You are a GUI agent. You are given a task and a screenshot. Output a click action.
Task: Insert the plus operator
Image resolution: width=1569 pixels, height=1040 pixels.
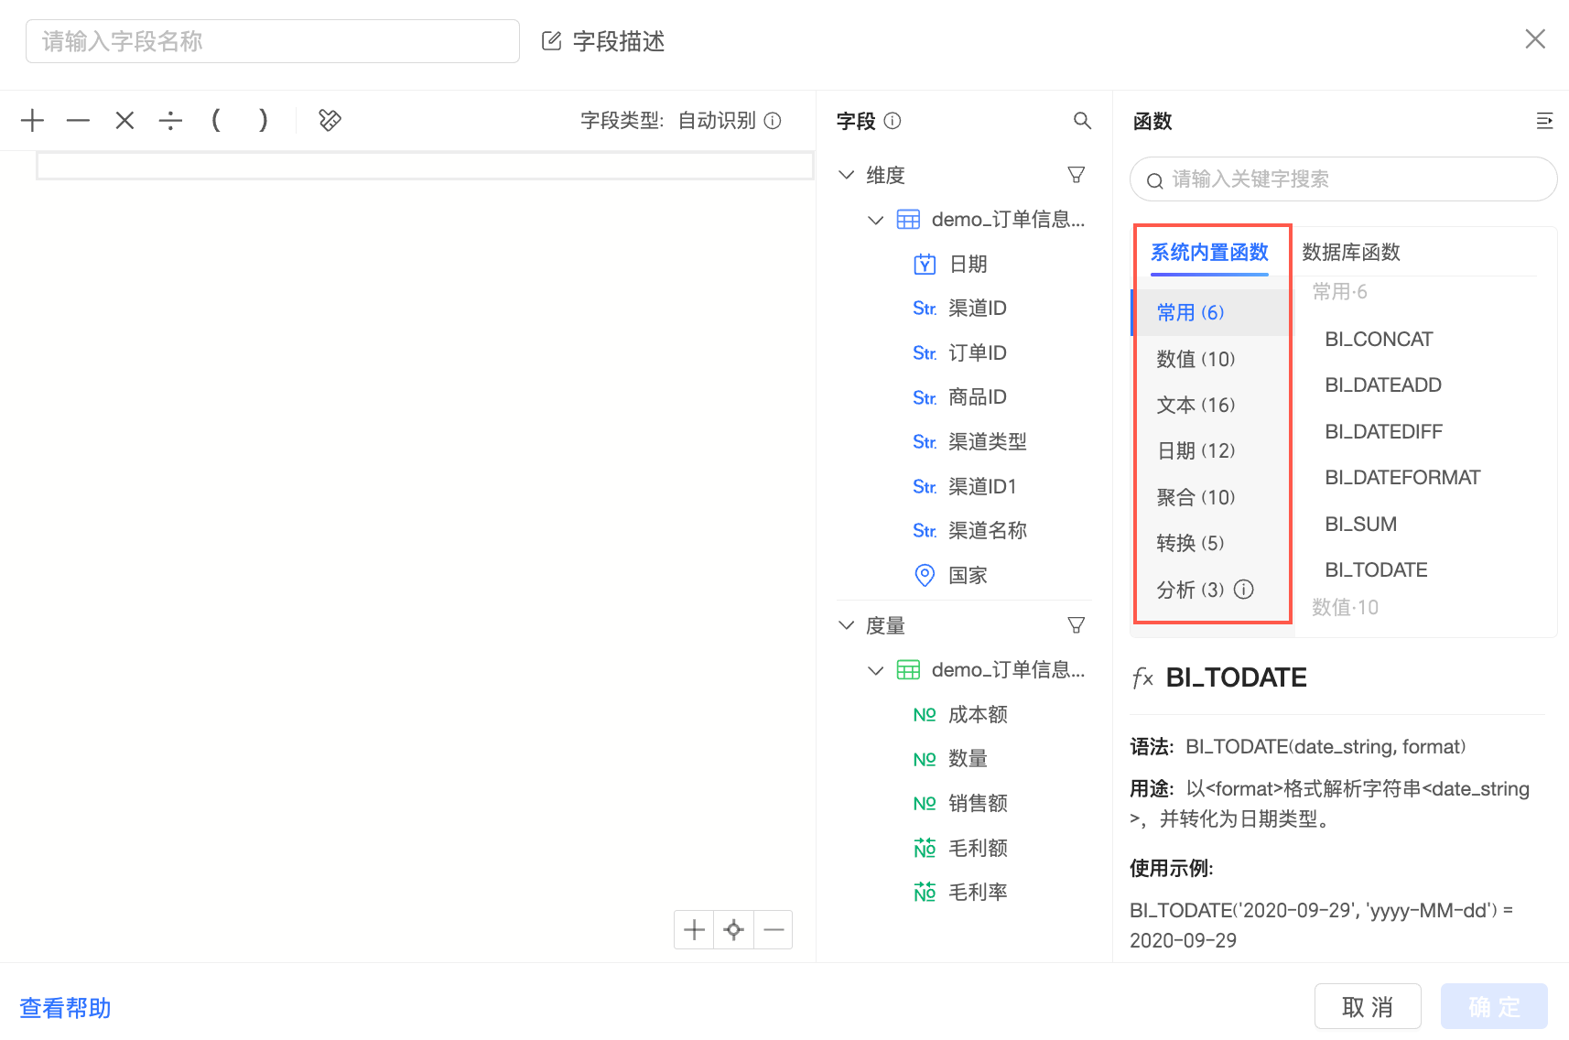tap(32, 120)
